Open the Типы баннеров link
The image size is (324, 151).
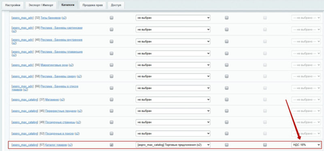pos(51,18)
